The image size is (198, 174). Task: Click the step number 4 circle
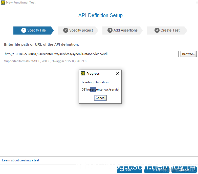coord(157,30)
